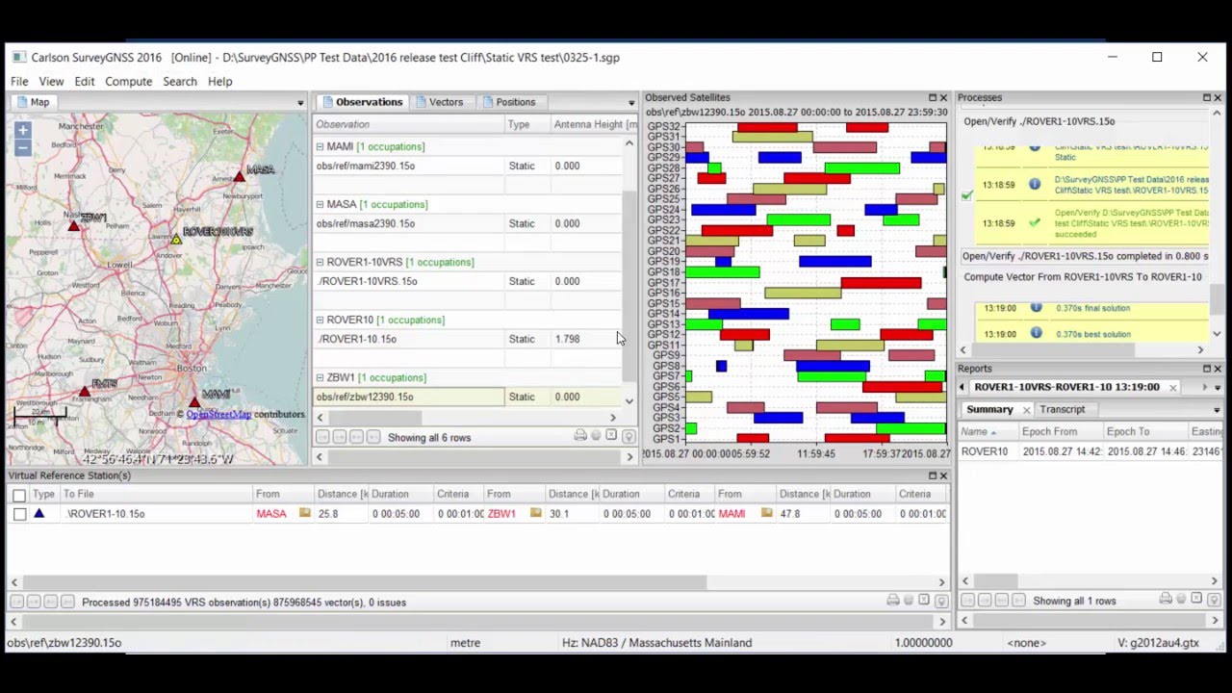
Task: Float the Processes panel
Action: pyautogui.click(x=1206, y=97)
